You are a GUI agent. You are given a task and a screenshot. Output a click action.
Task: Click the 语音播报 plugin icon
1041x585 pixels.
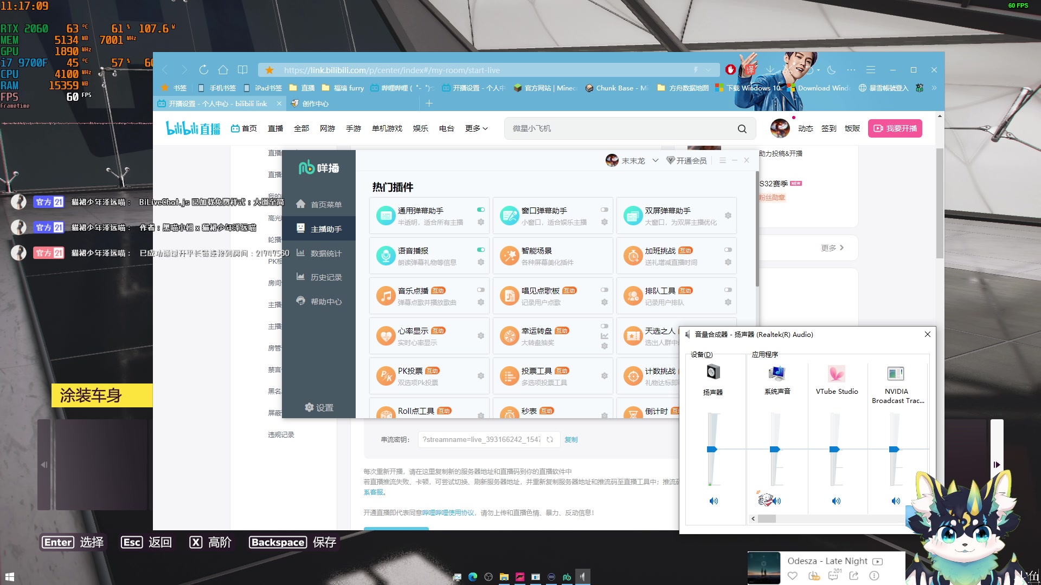tap(385, 256)
